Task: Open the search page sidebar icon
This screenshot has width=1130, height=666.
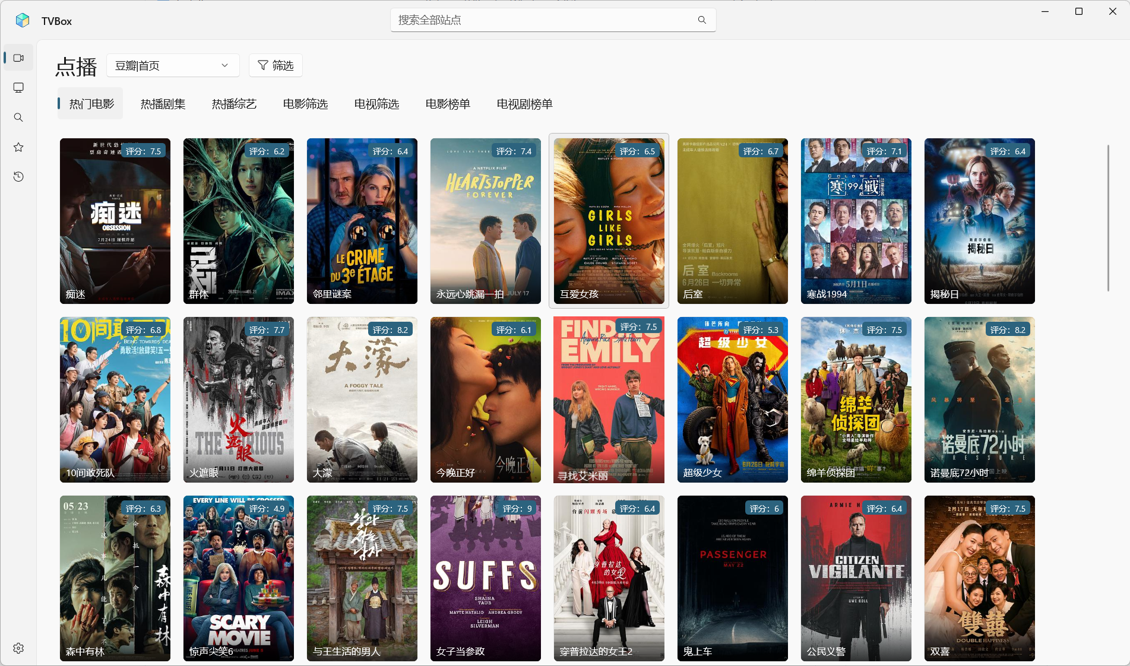Action: (x=18, y=118)
